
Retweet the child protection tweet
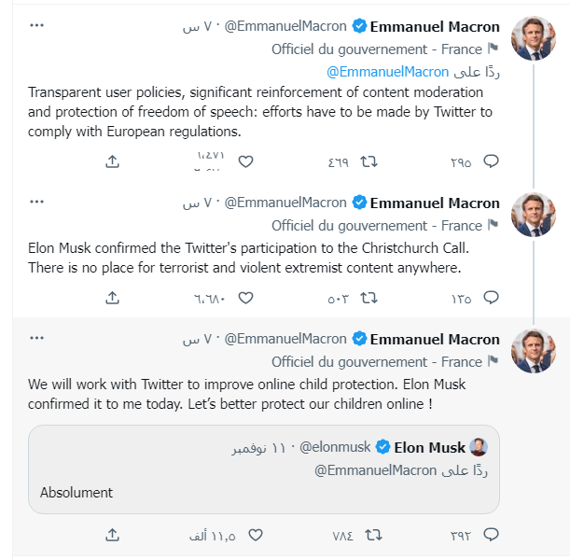[373, 535]
